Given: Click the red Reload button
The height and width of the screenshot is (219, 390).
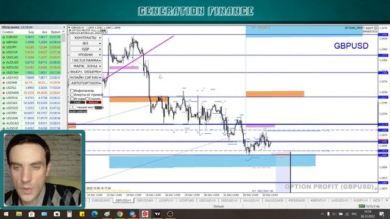Looking at the screenshot, I should (93, 102).
